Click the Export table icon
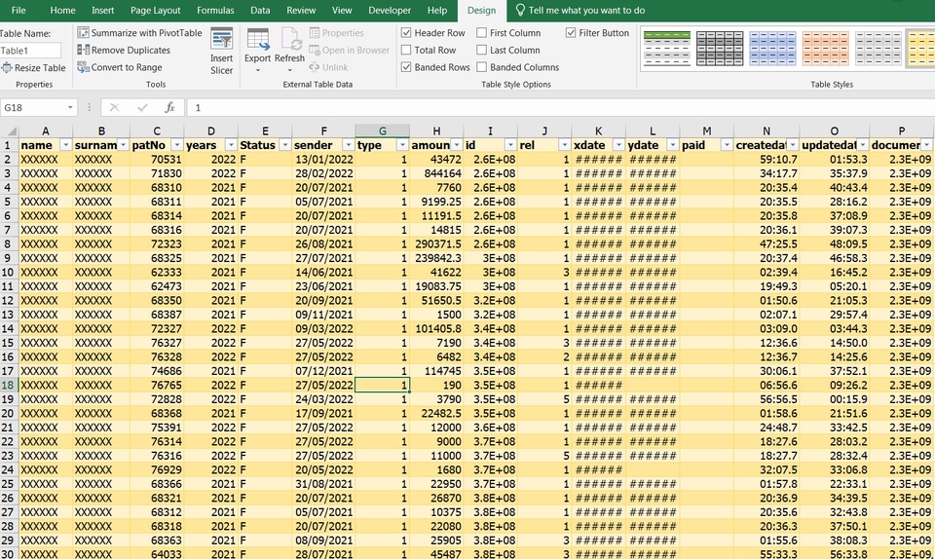The width and height of the screenshot is (935, 559). [x=257, y=39]
